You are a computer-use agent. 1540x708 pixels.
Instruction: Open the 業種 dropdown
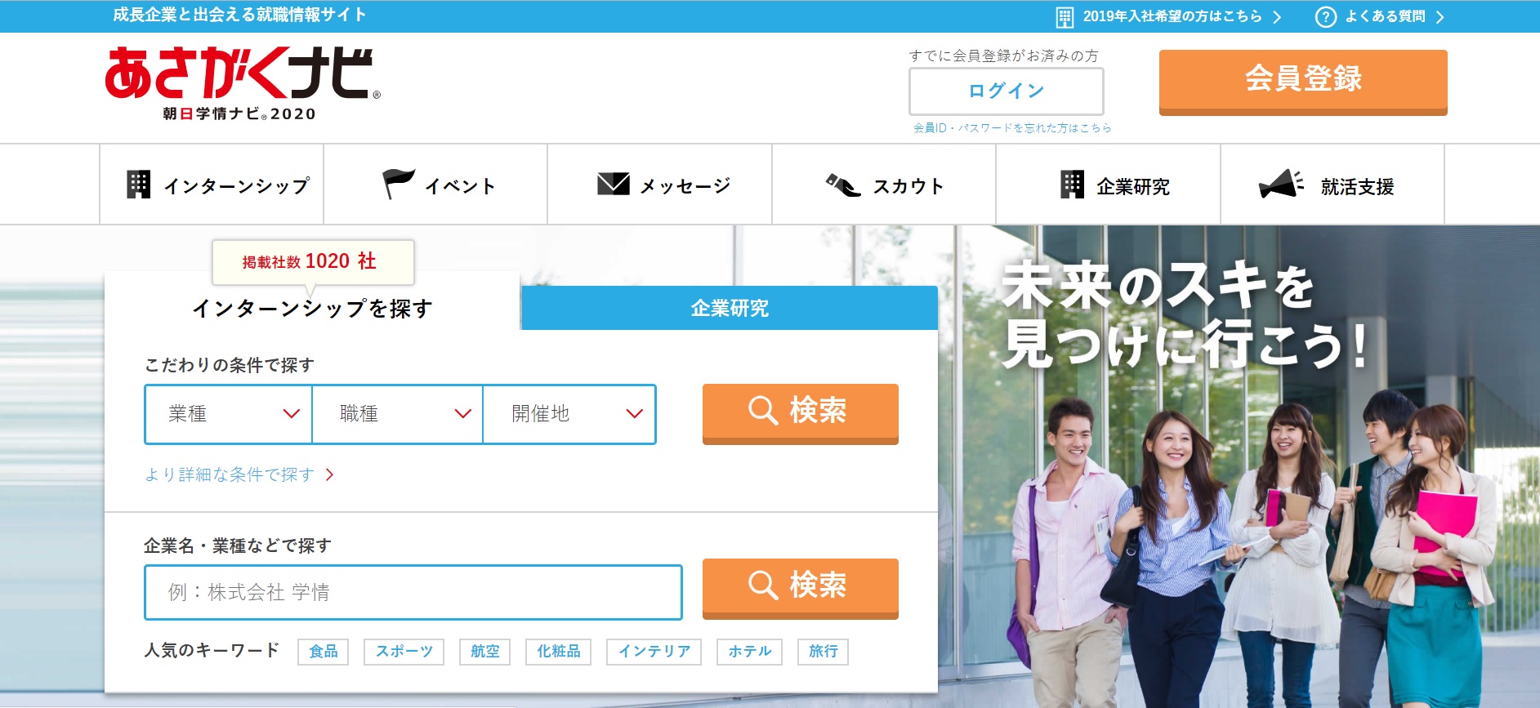pyautogui.click(x=229, y=414)
